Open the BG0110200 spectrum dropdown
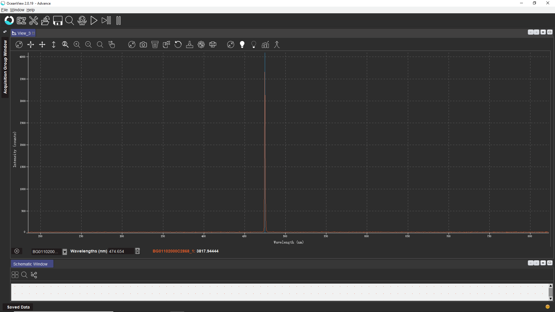The height and width of the screenshot is (312, 555). (65, 252)
